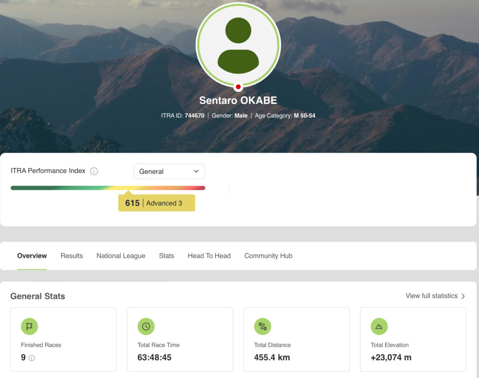This screenshot has width=479, height=378.
Task: Open the Head To Head tab
Action: 209,256
